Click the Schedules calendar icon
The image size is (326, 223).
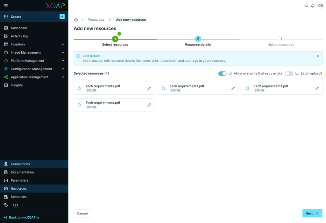(6, 197)
